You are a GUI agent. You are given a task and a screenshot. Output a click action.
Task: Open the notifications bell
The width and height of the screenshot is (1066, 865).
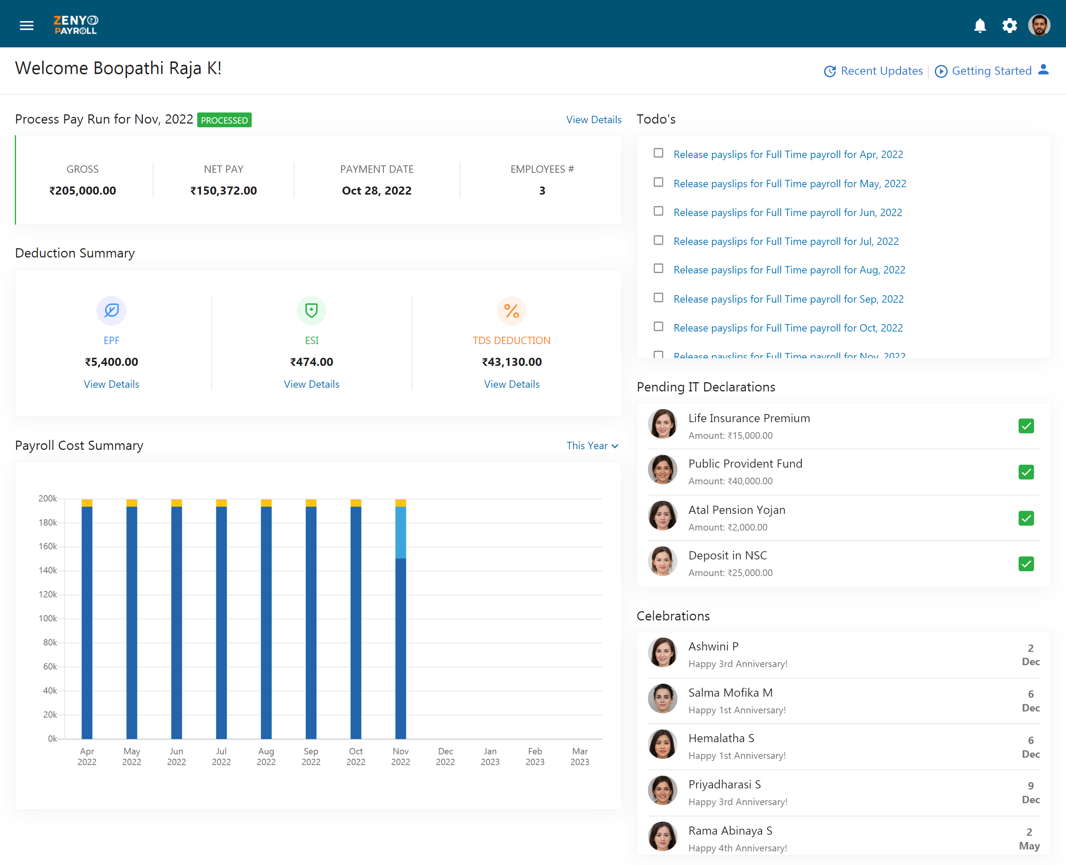pyautogui.click(x=980, y=26)
